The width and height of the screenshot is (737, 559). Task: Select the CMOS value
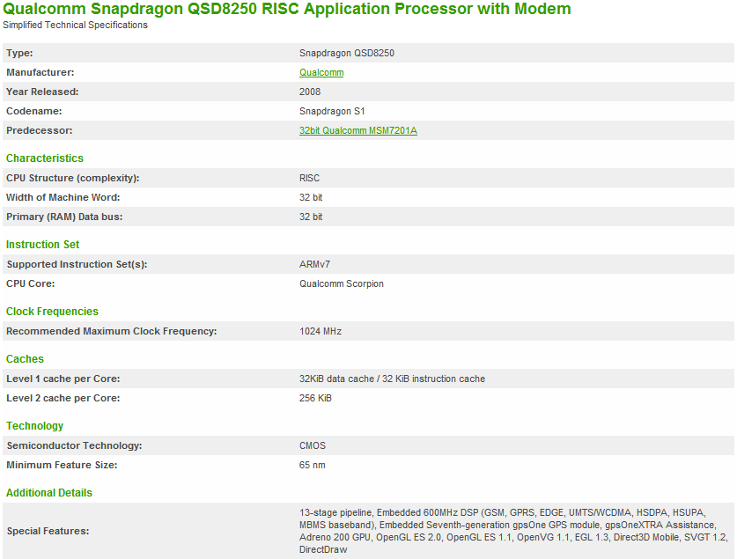313,445
